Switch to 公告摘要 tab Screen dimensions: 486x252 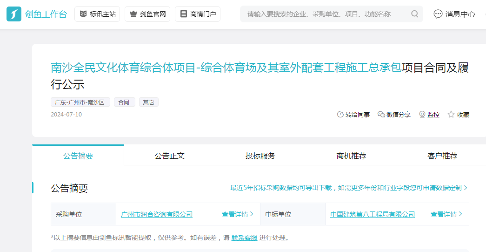pos(78,156)
